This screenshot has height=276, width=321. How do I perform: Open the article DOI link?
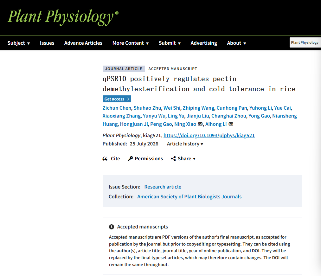(209, 136)
